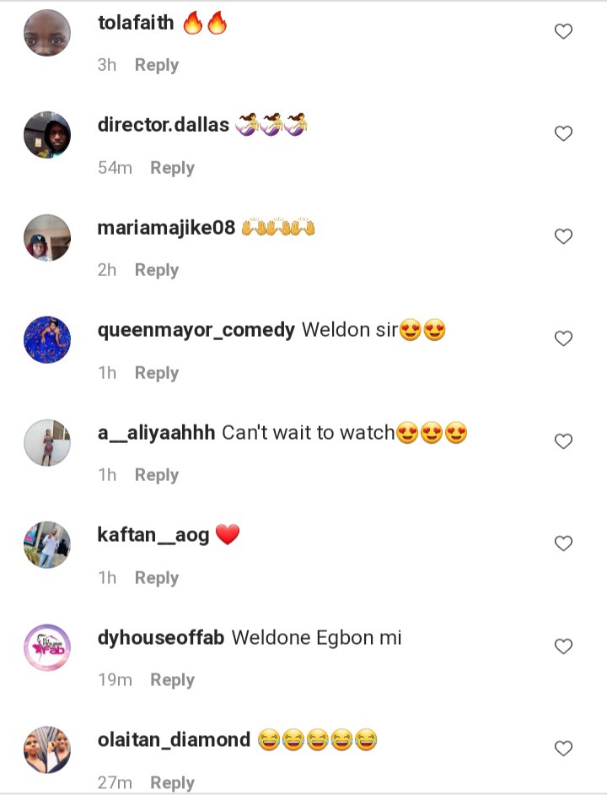Tap the heart next to director.dallas comment

coord(563,133)
